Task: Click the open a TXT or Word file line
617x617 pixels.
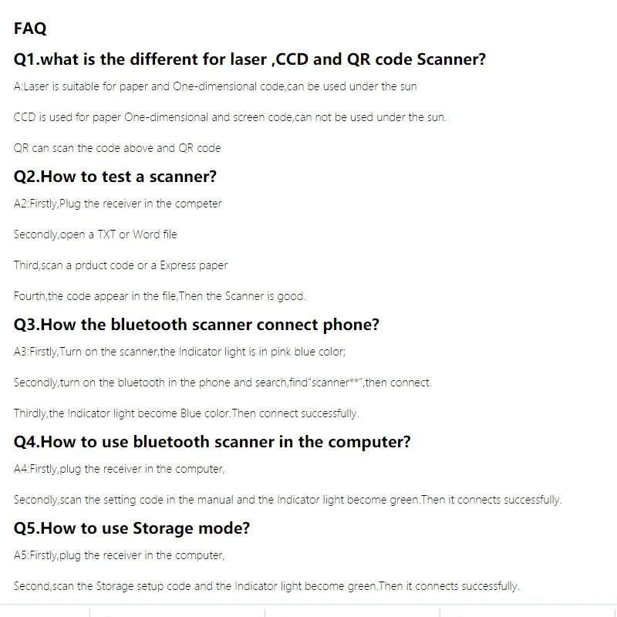Action: tap(95, 234)
